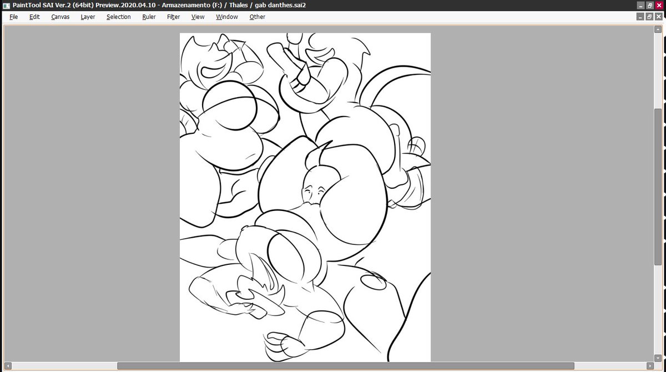Close the gab danthes.sai2 document

[658, 17]
